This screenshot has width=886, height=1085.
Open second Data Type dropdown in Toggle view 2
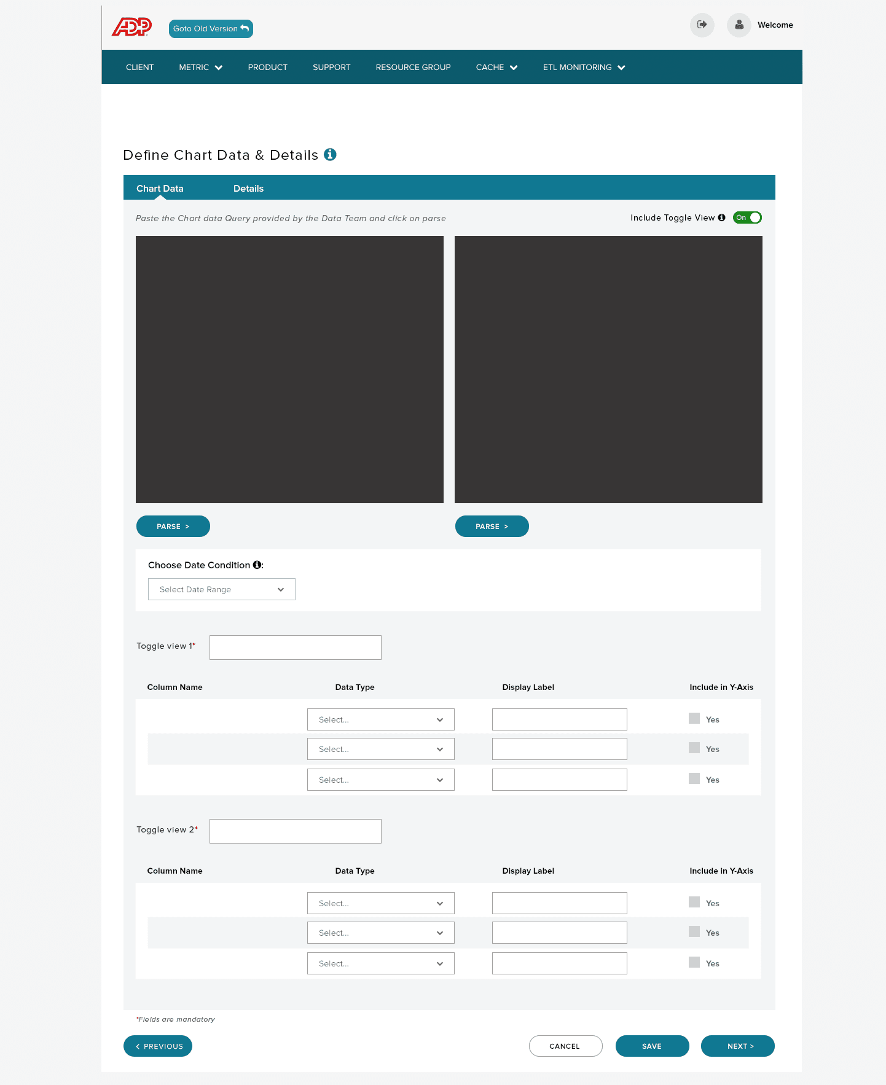pos(381,933)
